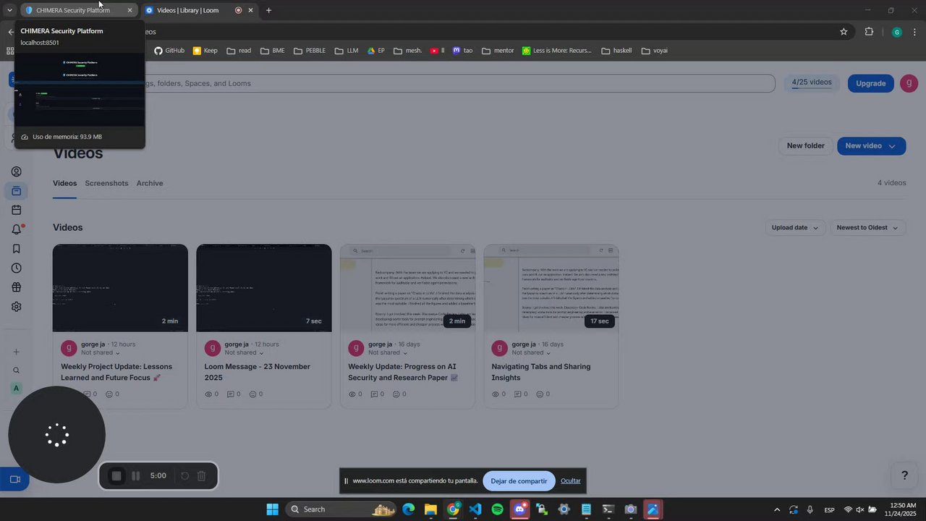Expand 'Not shared' dropdown on Weekly Project Update card
The image size is (926, 521).
101,352
